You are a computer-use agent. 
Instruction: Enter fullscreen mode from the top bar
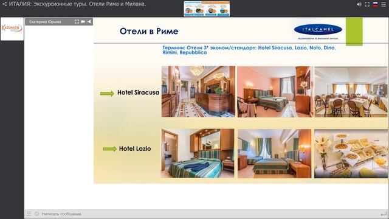click(367, 4)
